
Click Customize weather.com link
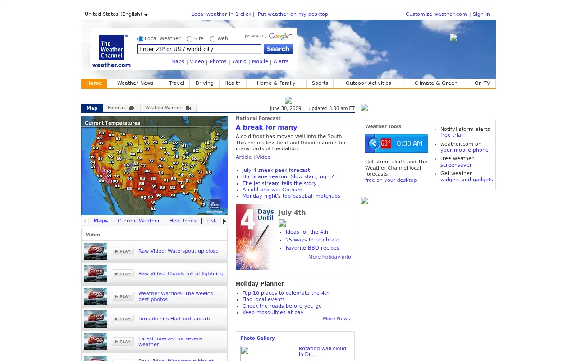click(x=436, y=14)
